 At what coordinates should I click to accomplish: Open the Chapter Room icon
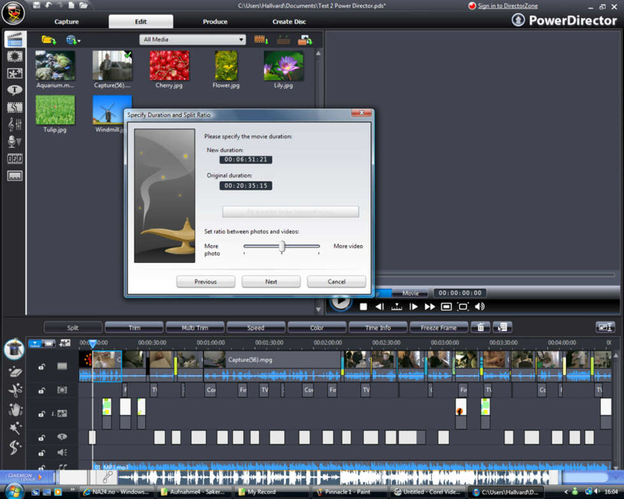coord(15,158)
